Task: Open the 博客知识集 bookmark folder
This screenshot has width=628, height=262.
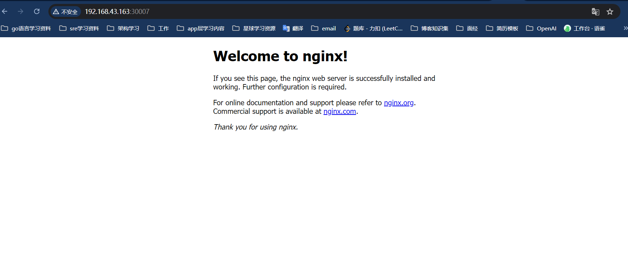Action: coord(430,28)
